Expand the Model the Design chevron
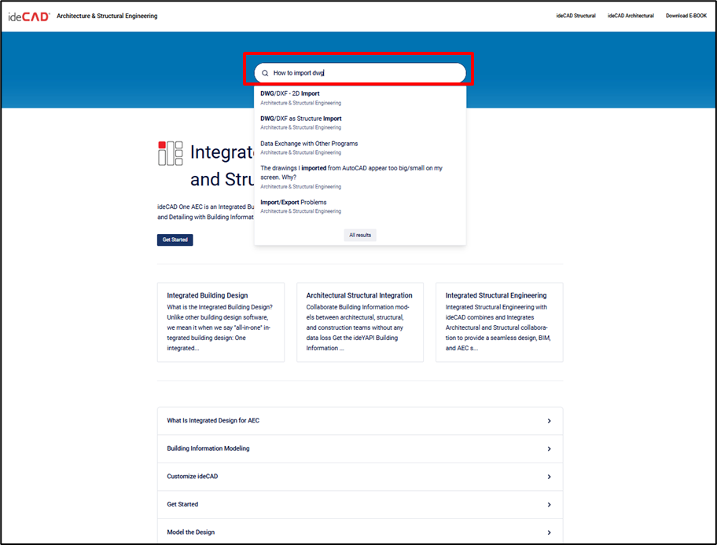Screen dimensions: 717x545 tap(550, 532)
